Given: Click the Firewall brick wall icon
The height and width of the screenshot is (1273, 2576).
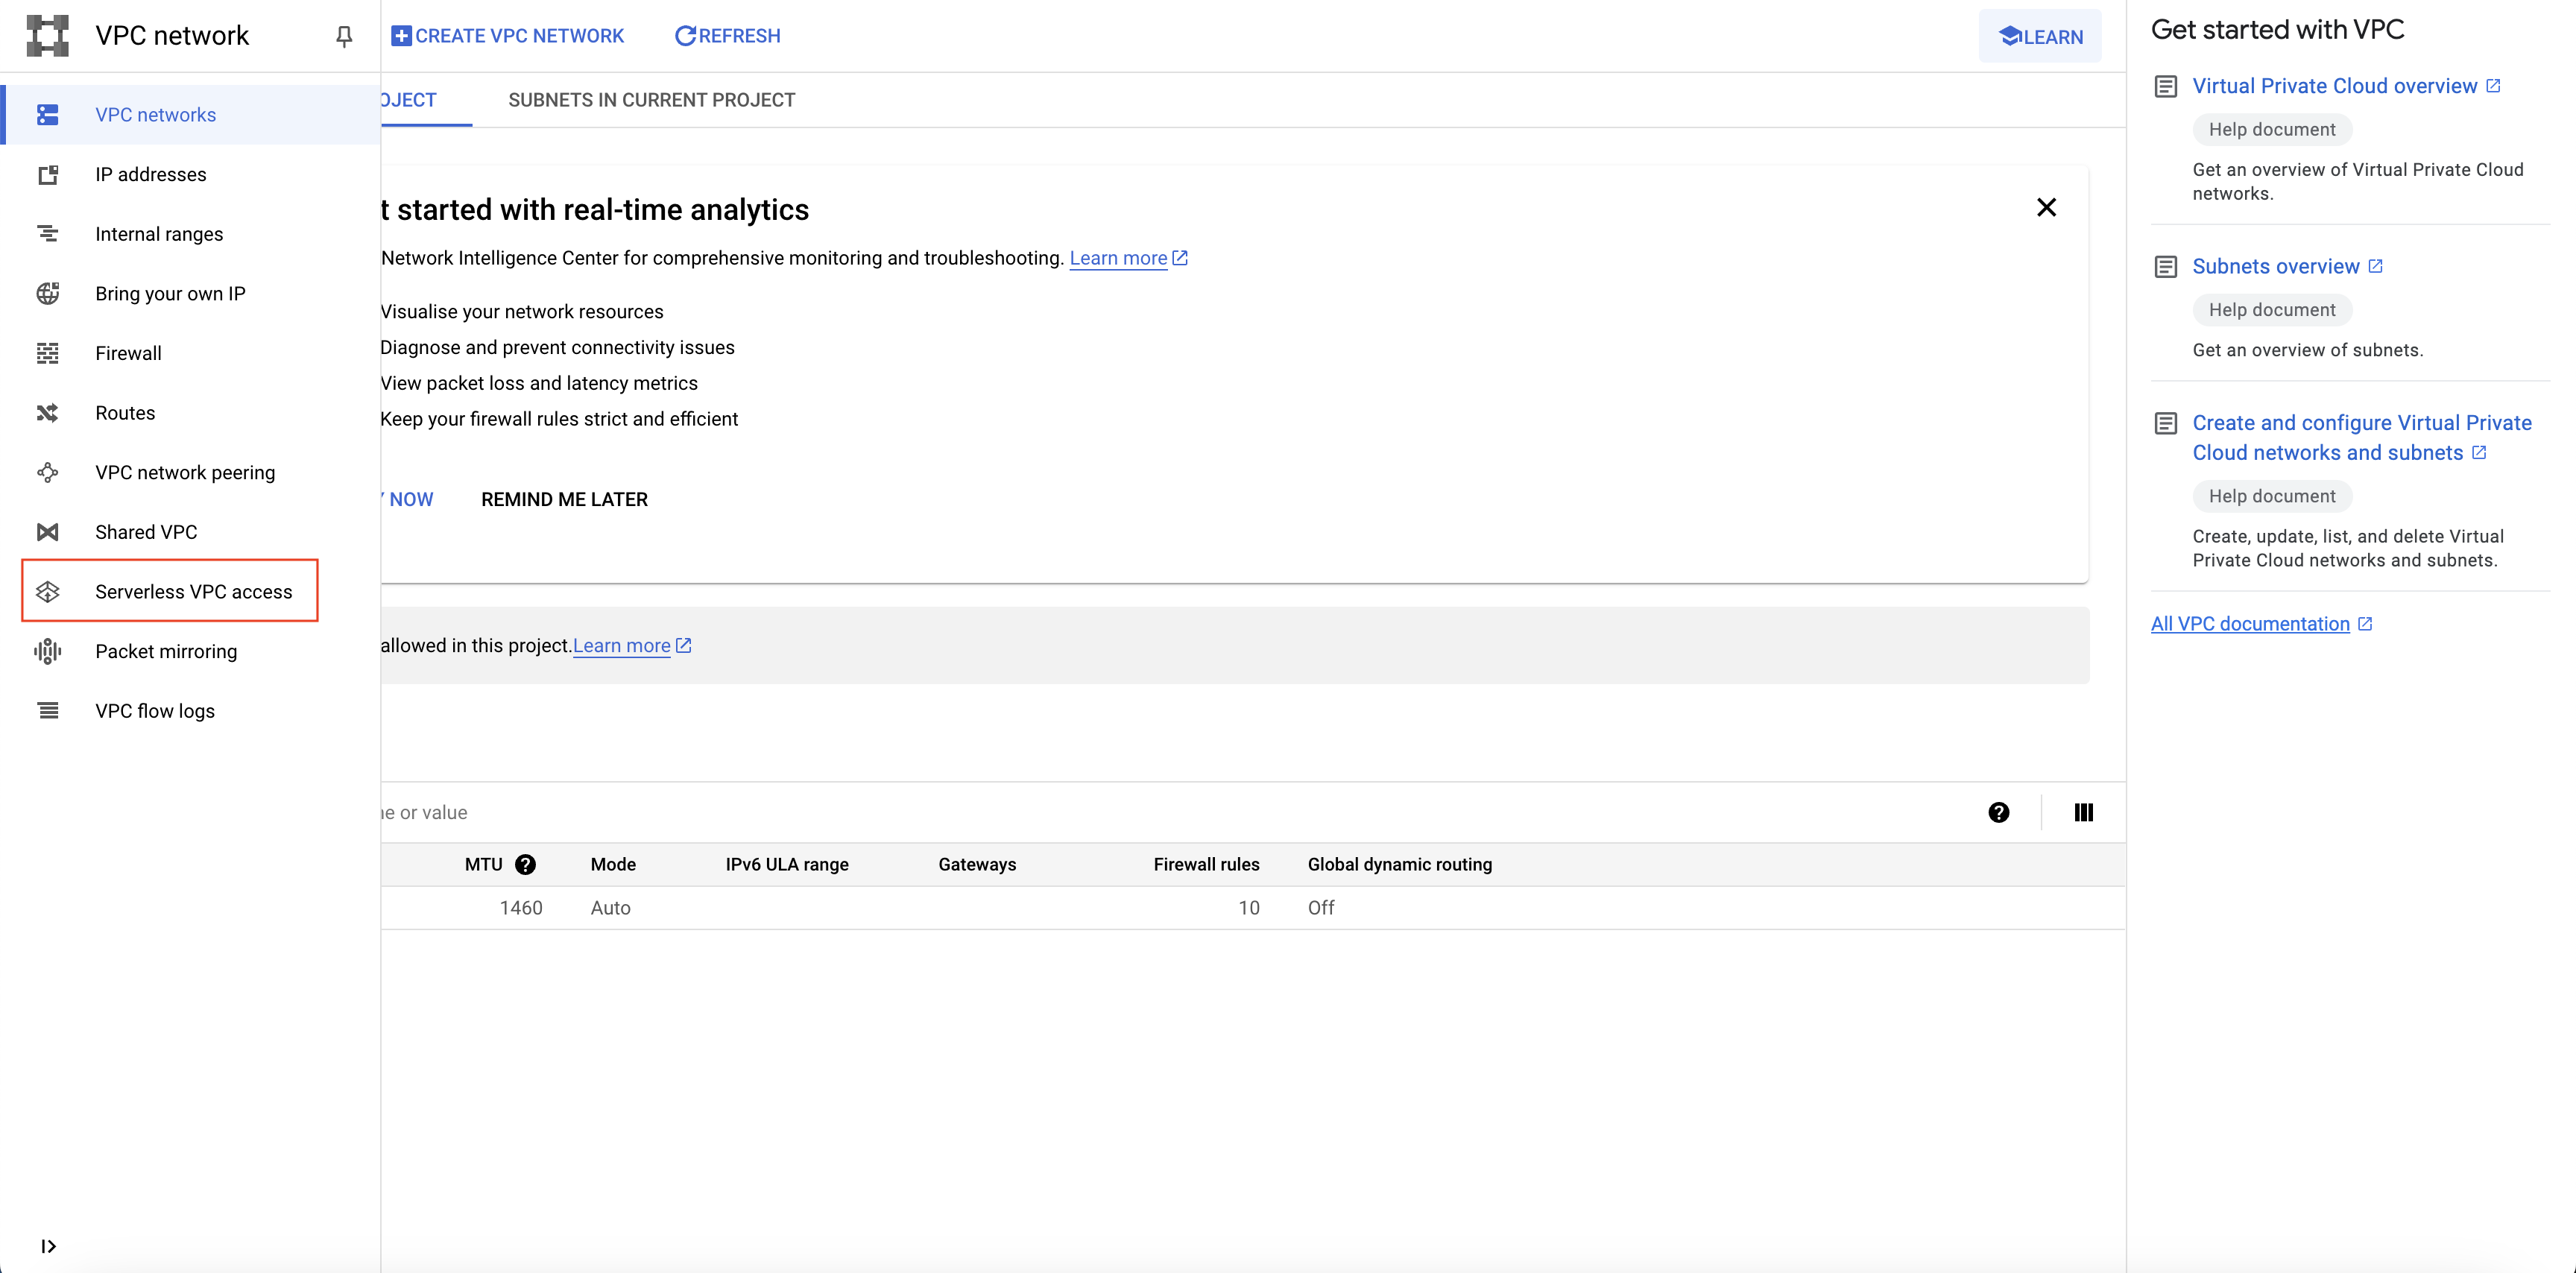Looking at the screenshot, I should click(47, 353).
